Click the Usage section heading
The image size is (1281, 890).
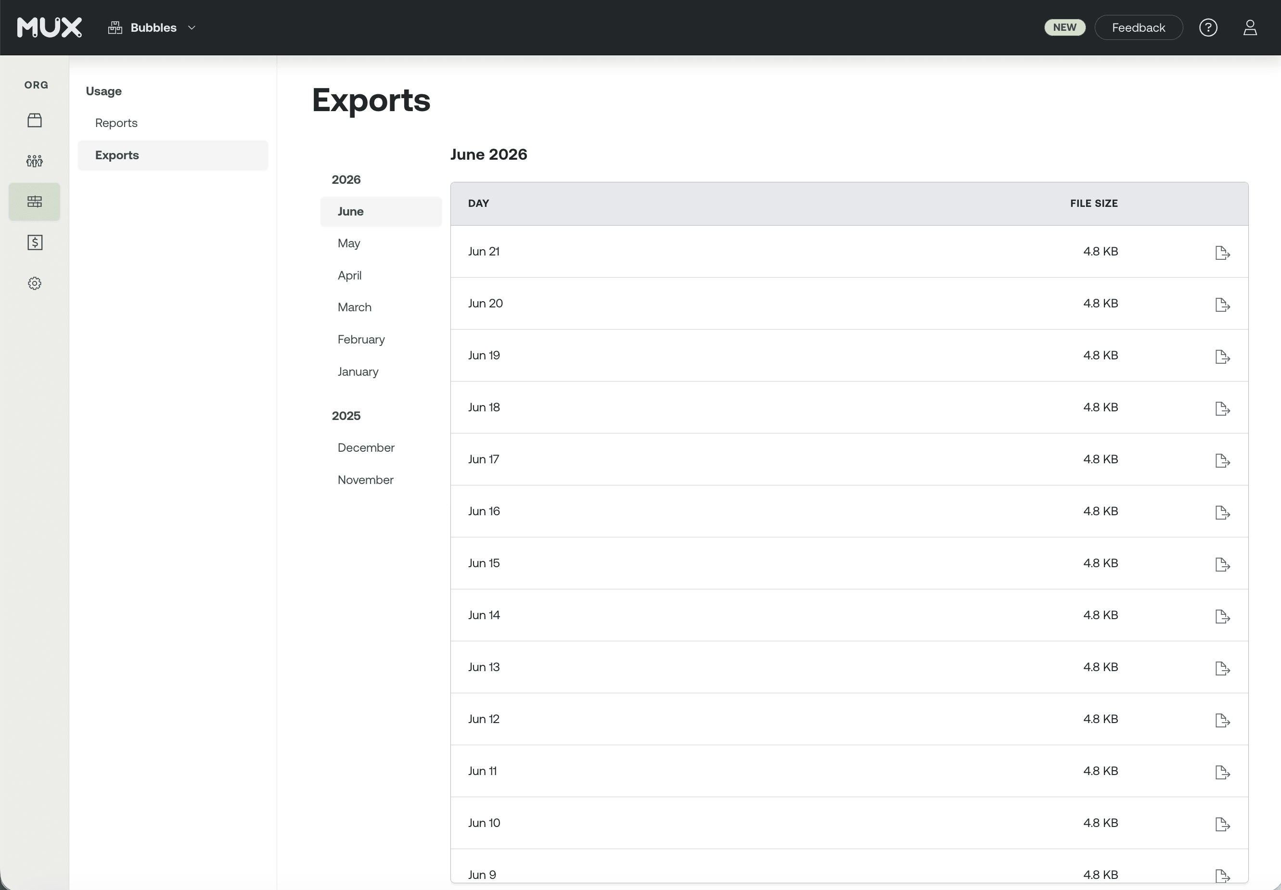[x=104, y=91]
